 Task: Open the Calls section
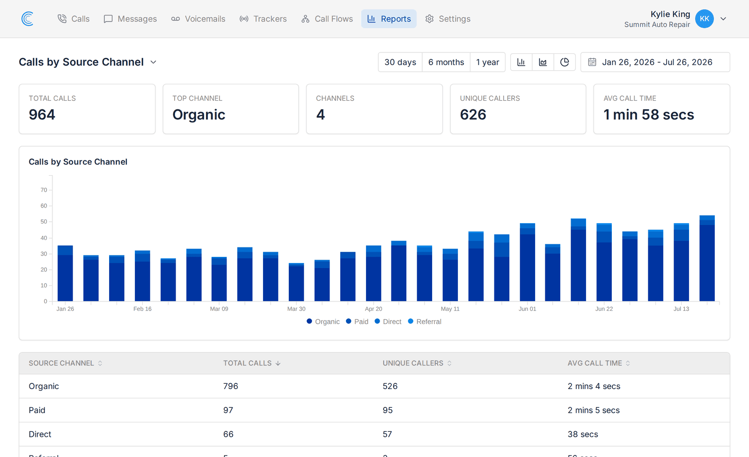pyautogui.click(x=73, y=19)
